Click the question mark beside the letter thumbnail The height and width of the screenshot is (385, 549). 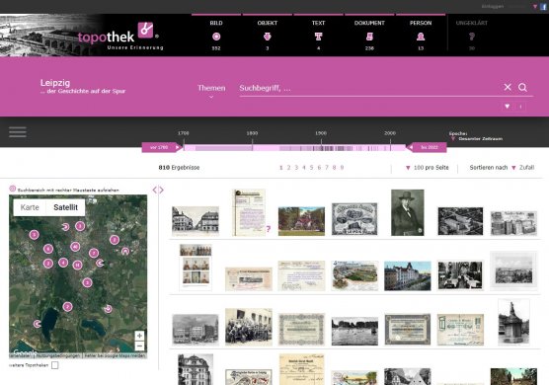click(269, 229)
